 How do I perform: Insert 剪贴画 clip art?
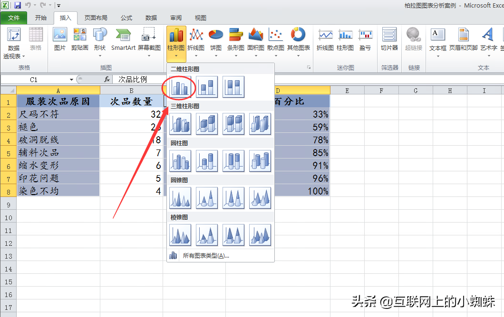tap(80, 39)
